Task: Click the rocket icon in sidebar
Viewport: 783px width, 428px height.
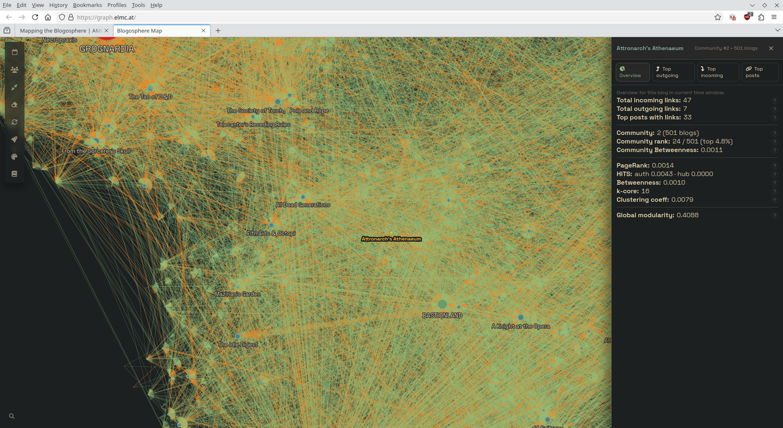Action: (x=15, y=139)
